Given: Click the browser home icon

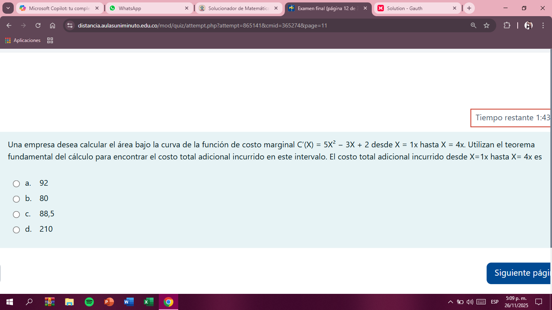Looking at the screenshot, I should [53, 25].
